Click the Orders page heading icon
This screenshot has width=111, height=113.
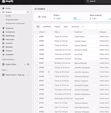tap(36, 9)
